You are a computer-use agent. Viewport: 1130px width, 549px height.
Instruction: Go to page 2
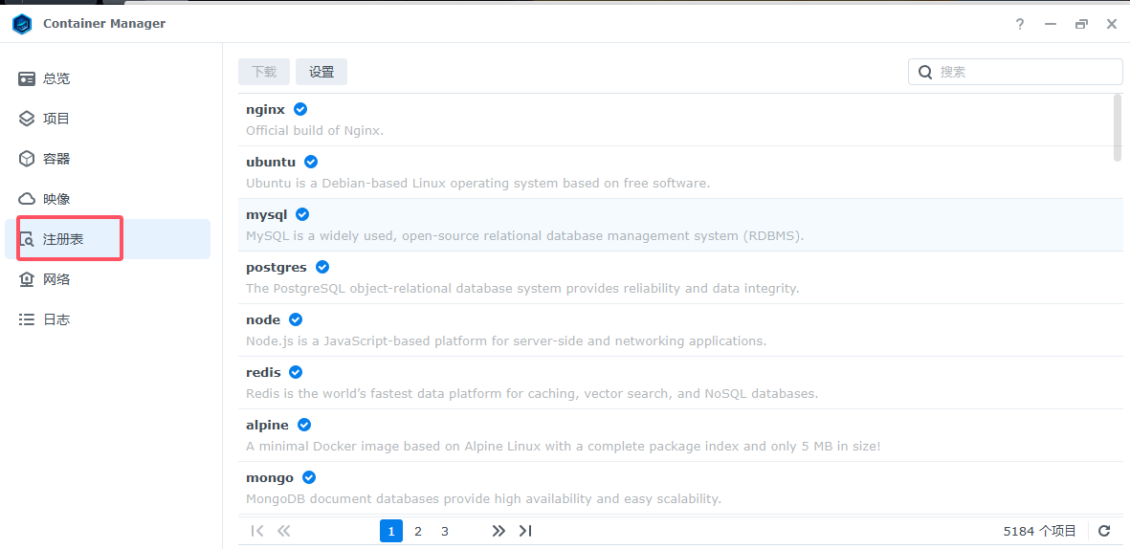pos(418,531)
